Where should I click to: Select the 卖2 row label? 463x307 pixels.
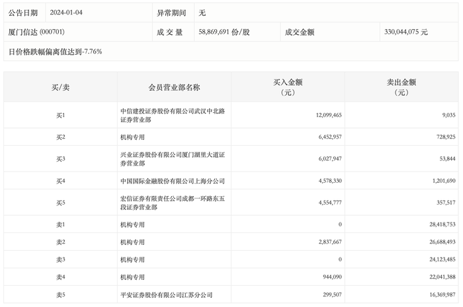pos(60,242)
